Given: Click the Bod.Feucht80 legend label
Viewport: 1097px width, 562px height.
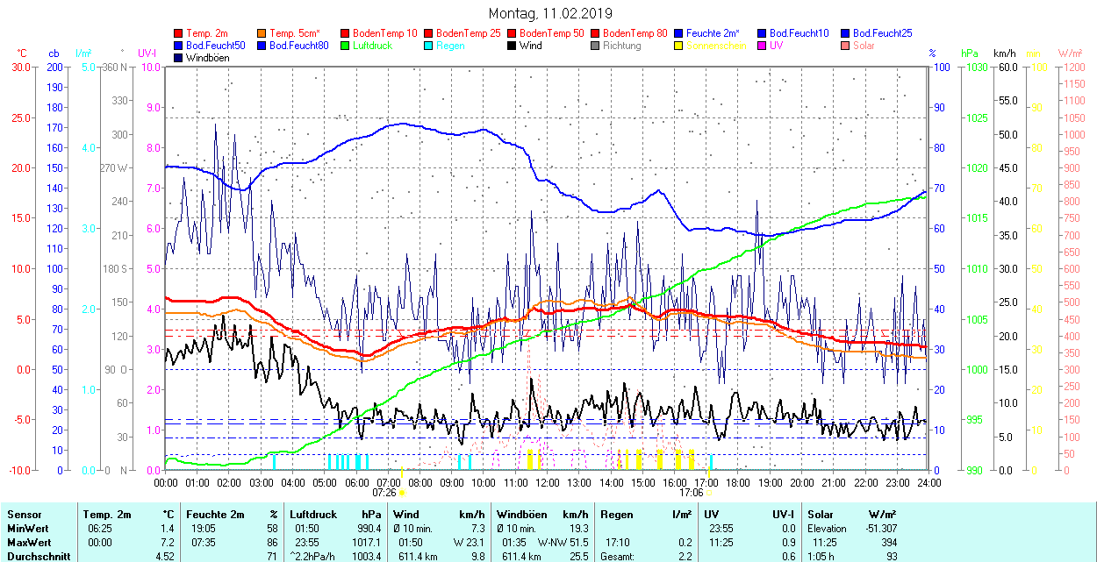Looking at the screenshot, I should pos(298,46).
